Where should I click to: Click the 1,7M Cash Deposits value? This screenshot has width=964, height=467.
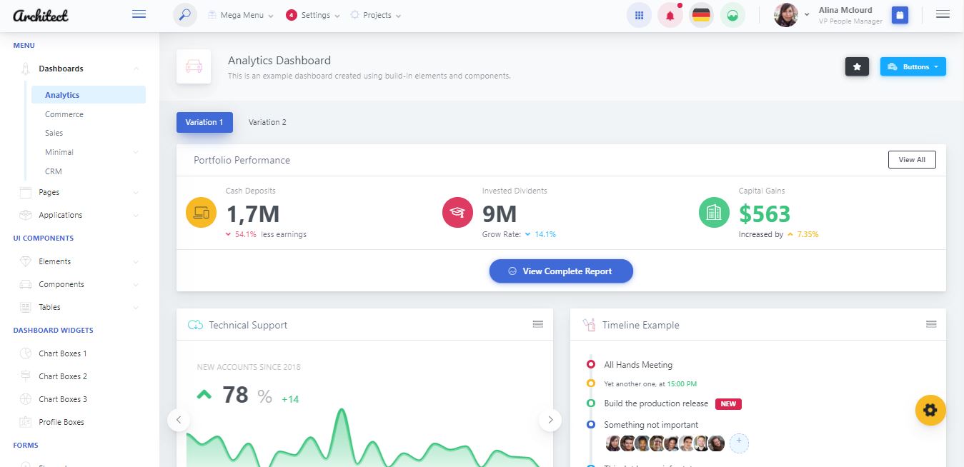point(252,214)
